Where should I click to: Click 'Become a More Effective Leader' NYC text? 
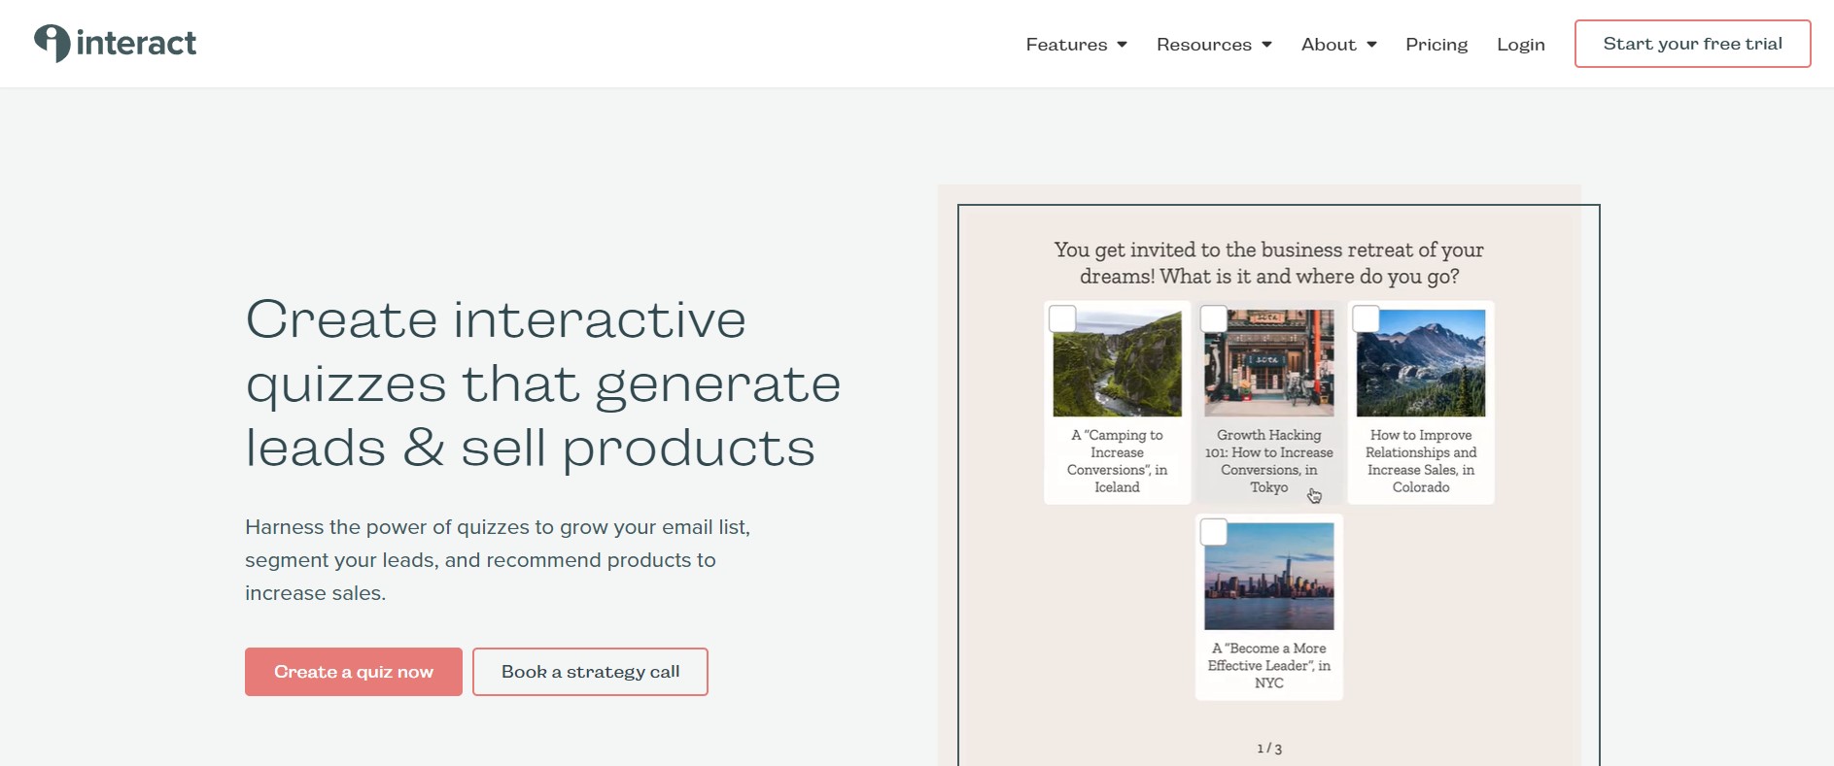[1269, 665]
